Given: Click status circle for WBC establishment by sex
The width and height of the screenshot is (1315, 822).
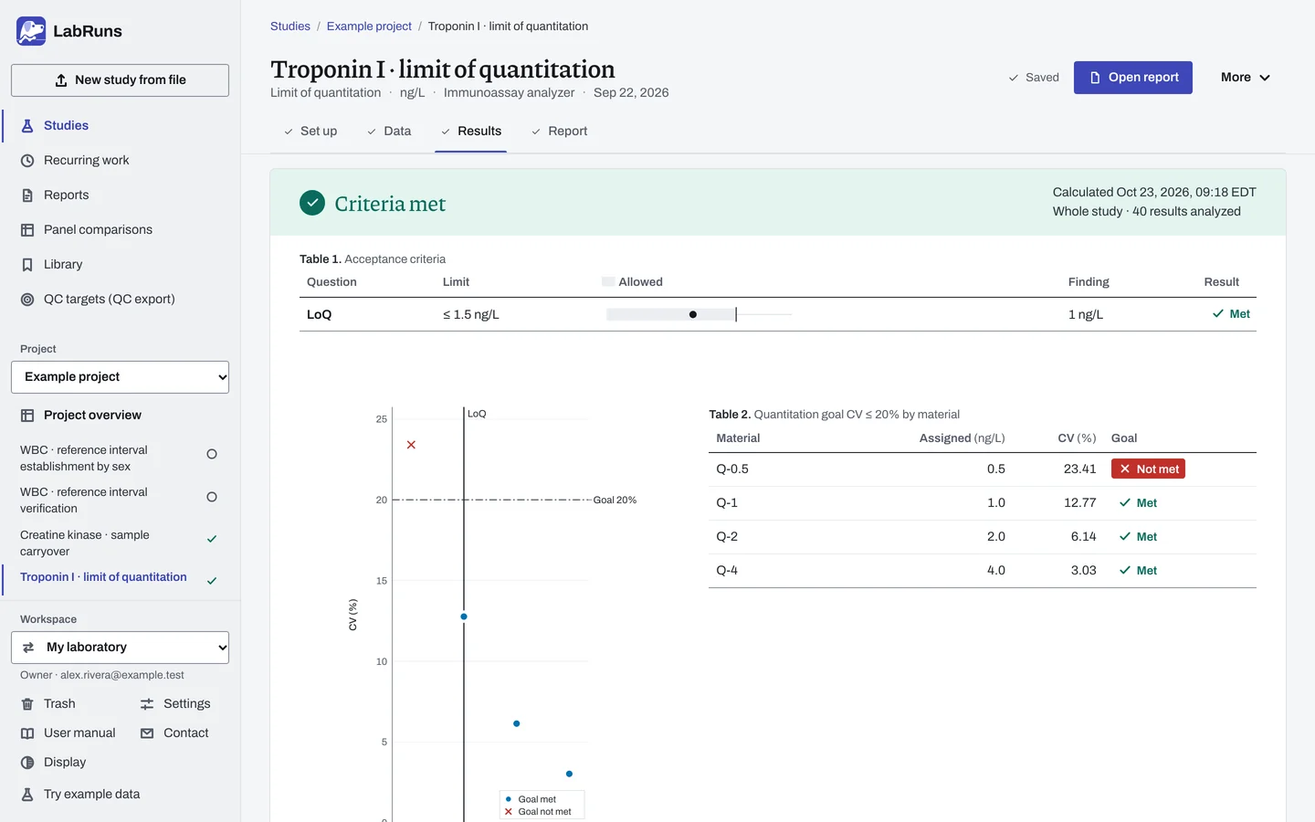Looking at the screenshot, I should 212,454.
